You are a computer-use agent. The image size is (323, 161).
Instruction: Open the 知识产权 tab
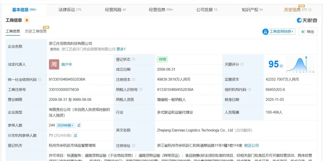pyautogui.click(x=252, y=10)
